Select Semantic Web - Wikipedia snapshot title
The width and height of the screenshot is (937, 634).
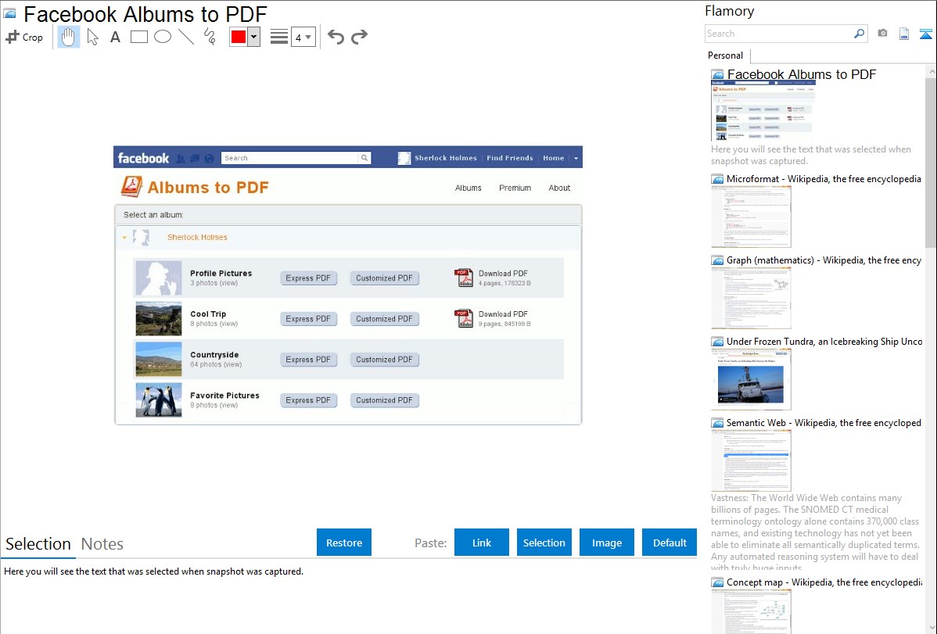tap(824, 422)
